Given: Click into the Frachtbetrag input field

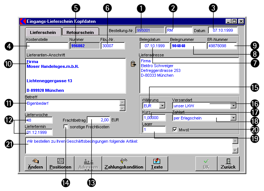Looking at the screenshot, I should [98, 120].
